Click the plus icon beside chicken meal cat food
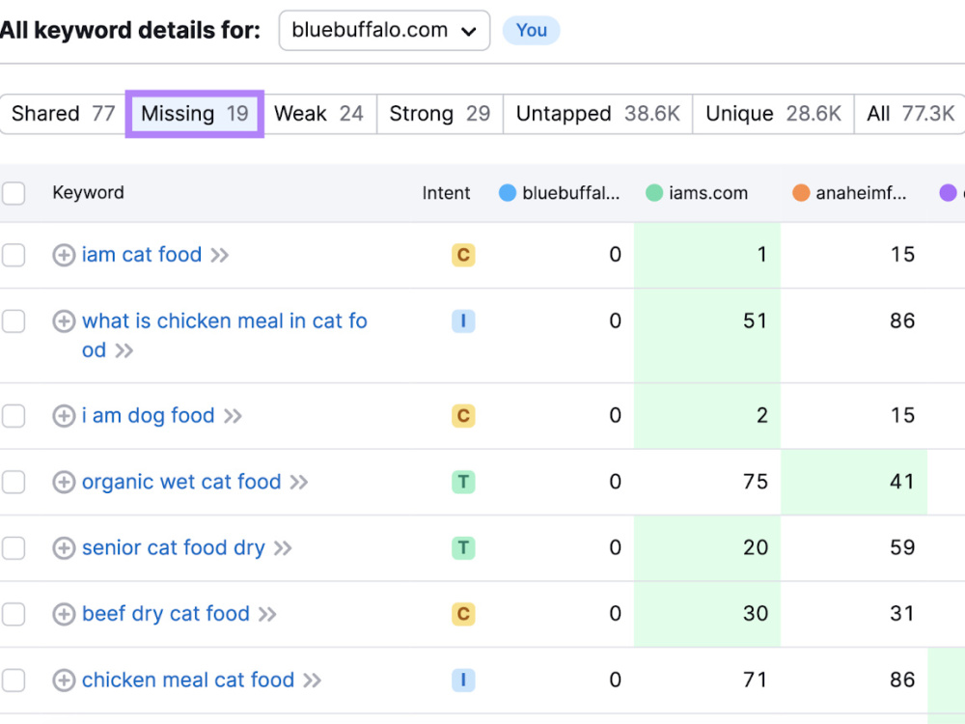Image resolution: width=965 pixels, height=724 pixels. click(64, 681)
